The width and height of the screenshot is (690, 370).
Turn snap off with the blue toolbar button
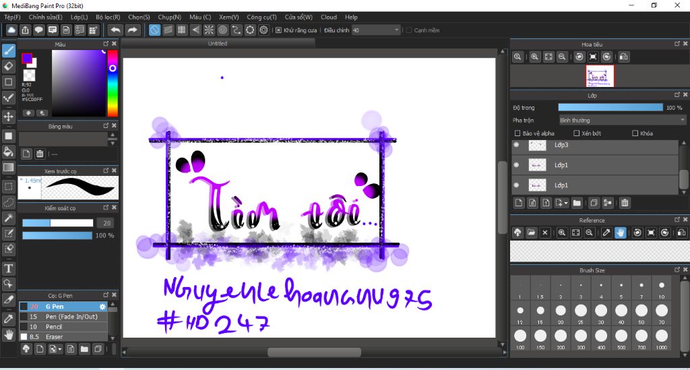click(x=154, y=30)
